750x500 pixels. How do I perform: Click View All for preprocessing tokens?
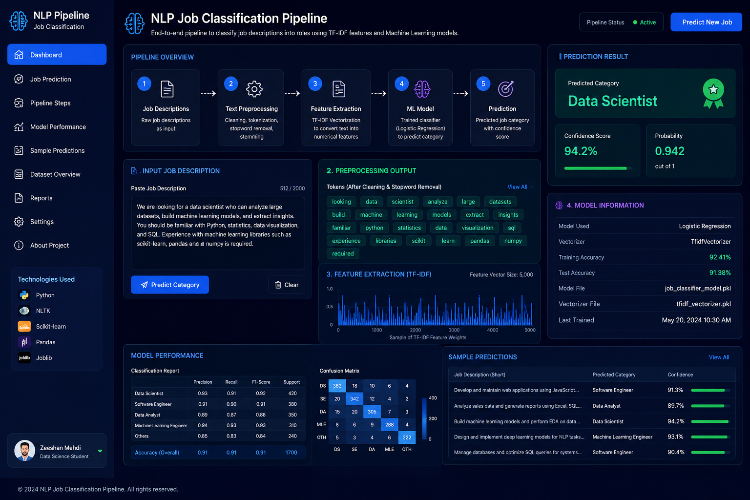point(517,187)
